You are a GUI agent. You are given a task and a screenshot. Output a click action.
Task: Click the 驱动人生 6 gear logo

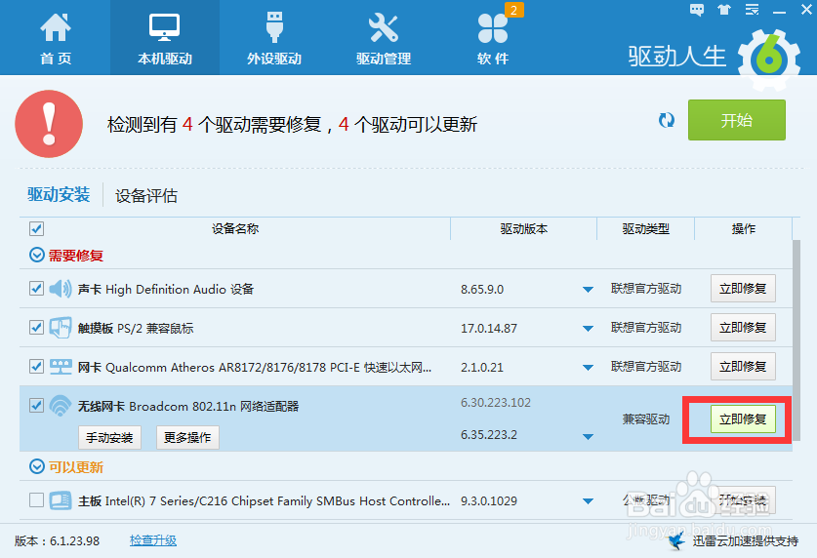click(x=768, y=60)
